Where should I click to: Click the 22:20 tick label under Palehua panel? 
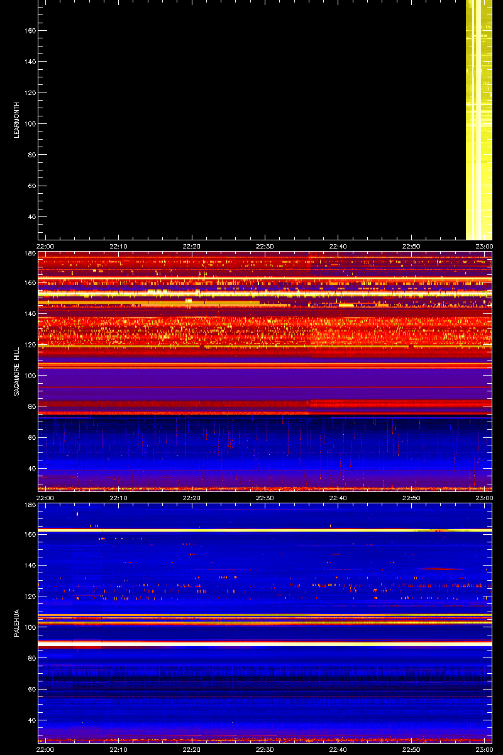pyautogui.click(x=191, y=749)
